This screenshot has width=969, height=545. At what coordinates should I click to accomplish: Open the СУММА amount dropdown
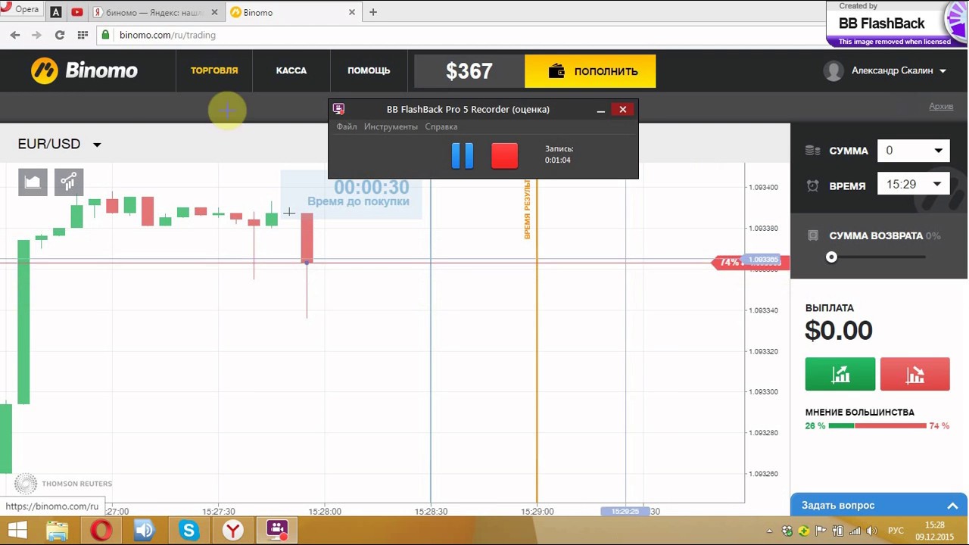pyautogui.click(x=913, y=151)
